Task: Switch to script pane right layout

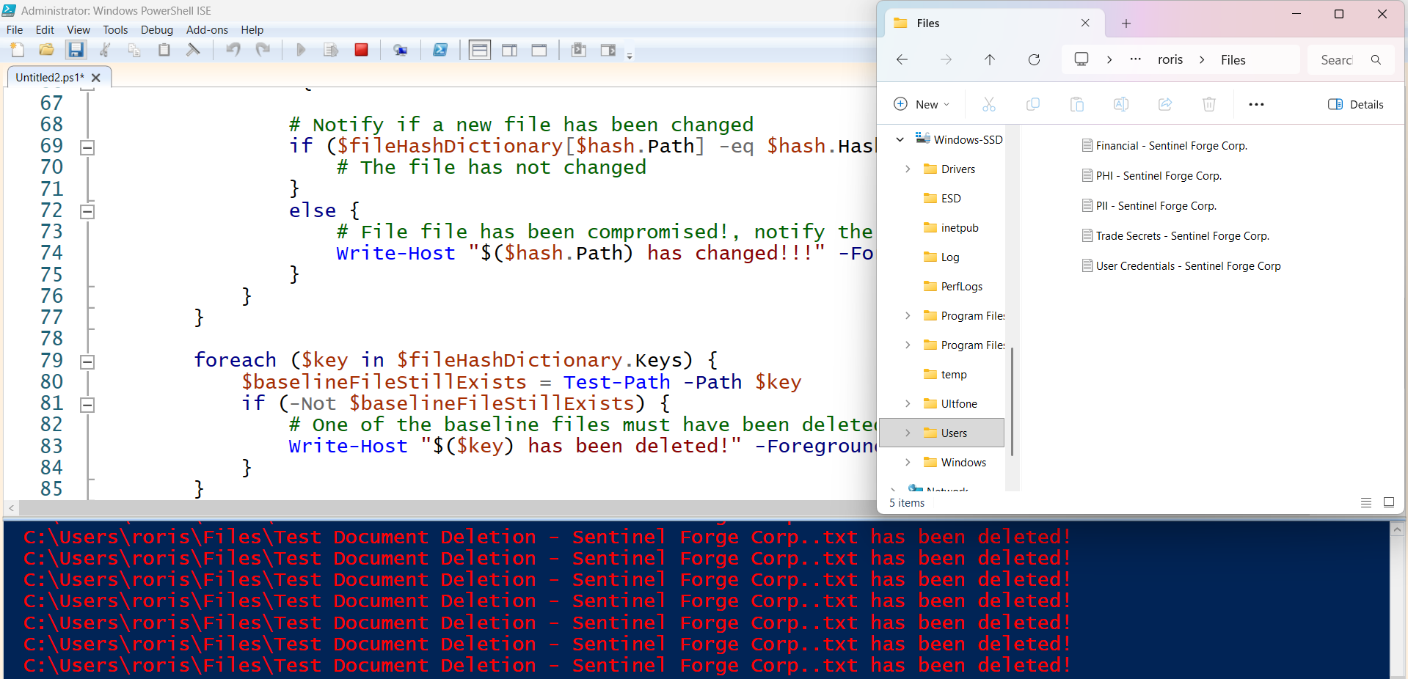Action: coord(509,50)
